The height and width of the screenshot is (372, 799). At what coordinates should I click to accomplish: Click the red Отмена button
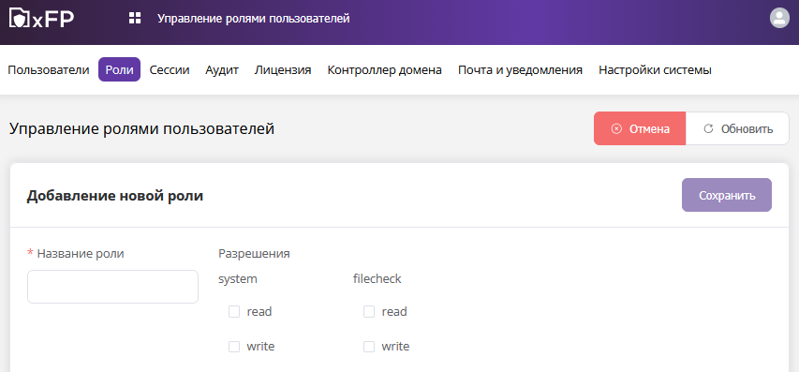coord(640,129)
